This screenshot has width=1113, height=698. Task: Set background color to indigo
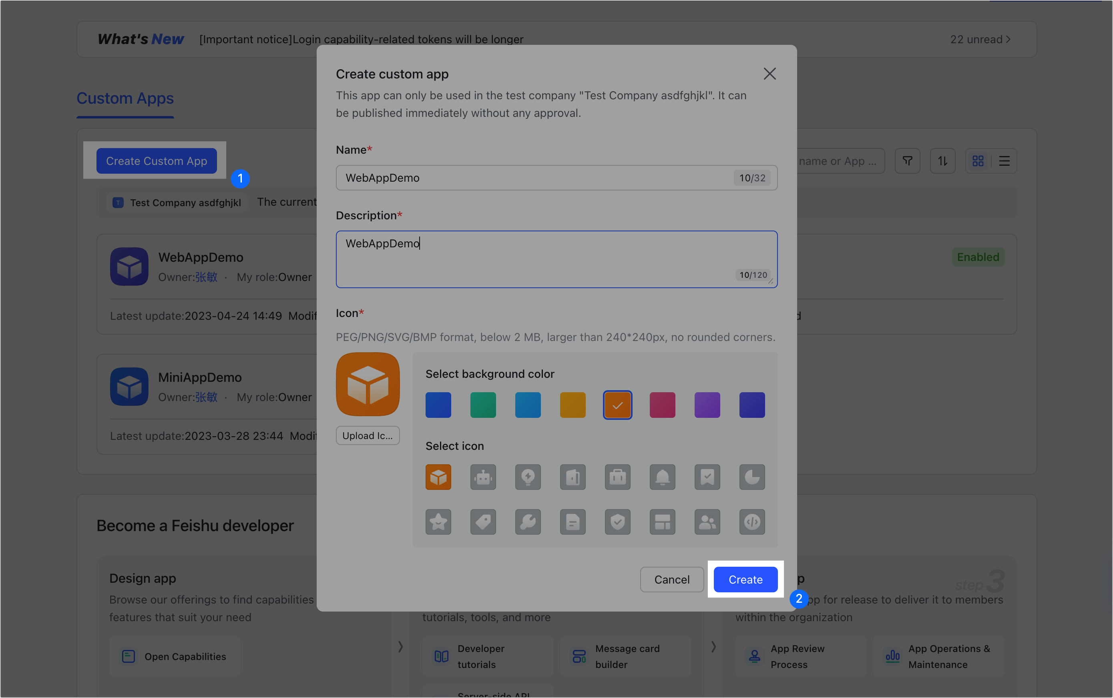click(x=752, y=405)
